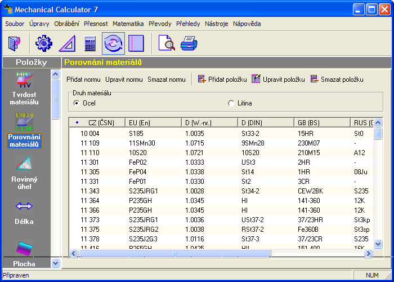
Task: Click cell Fe360B
Action: [x=308, y=229]
